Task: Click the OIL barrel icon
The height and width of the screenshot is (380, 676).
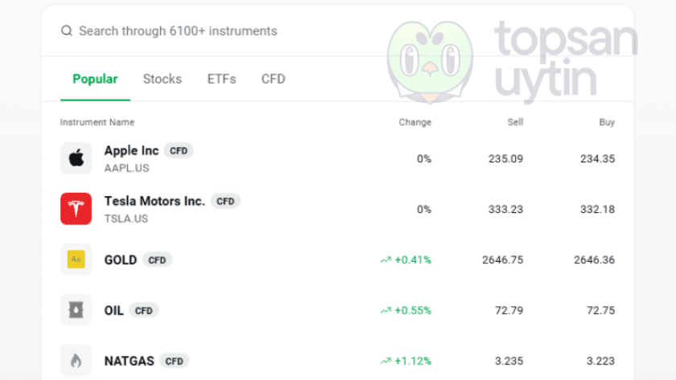Action: pyautogui.click(x=76, y=310)
